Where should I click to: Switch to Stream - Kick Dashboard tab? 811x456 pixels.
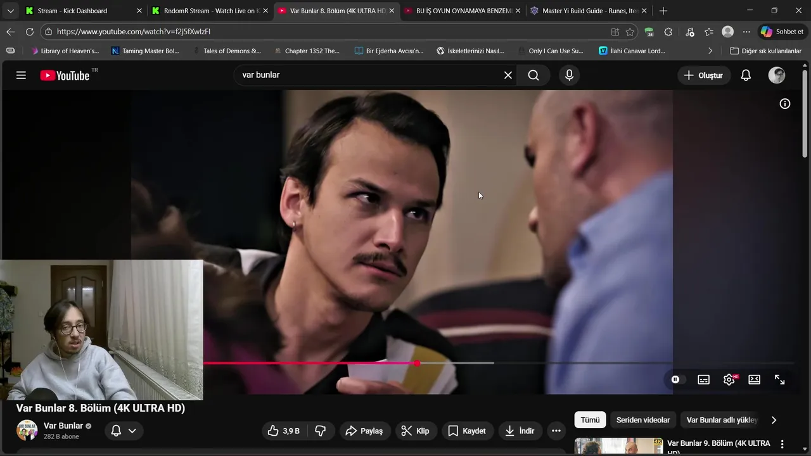point(84,11)
